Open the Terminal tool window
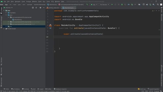This screenshot has width=163, height=92. 25,89
